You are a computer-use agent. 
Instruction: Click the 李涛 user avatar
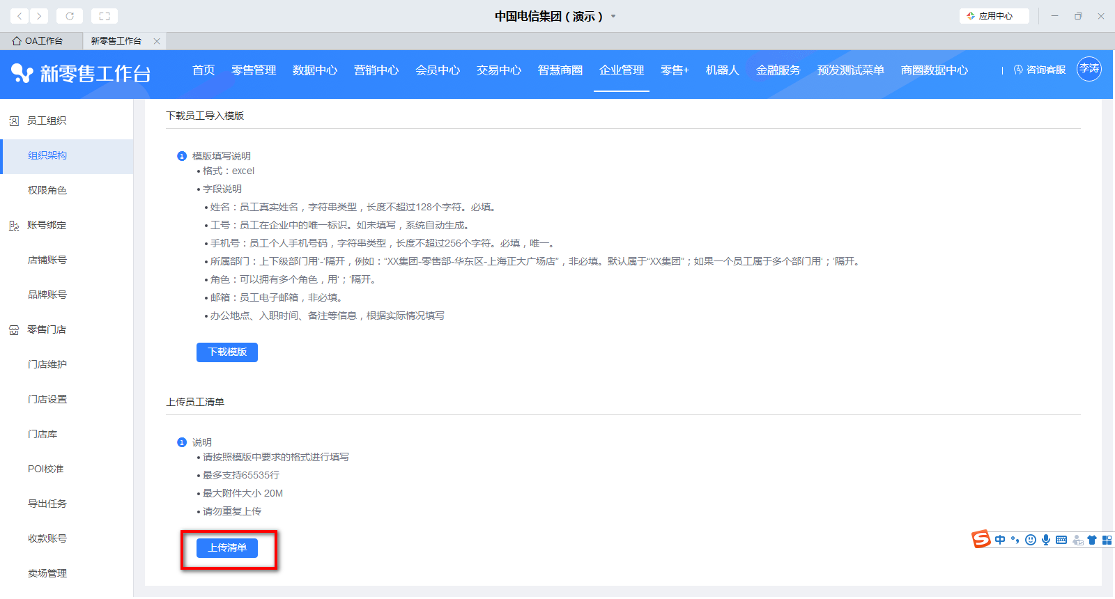point(1089,69)
